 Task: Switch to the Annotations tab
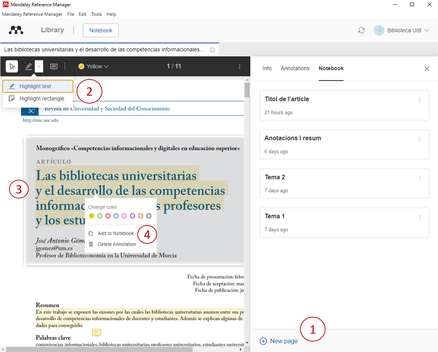295,68
